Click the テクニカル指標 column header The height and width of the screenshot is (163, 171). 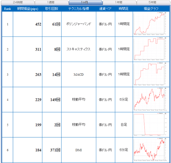click(79, 9)
